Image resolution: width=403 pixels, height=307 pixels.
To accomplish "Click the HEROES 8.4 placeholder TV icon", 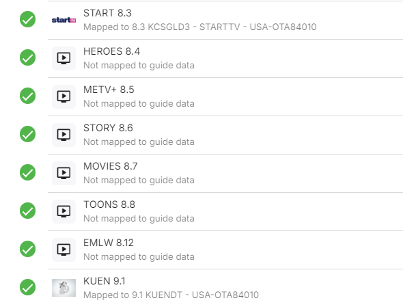I will coord(64,58).
